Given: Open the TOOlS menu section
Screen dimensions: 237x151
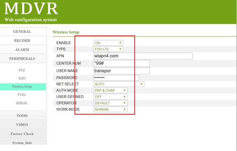Looking at the screenshot, I should [x=23, y=116].
